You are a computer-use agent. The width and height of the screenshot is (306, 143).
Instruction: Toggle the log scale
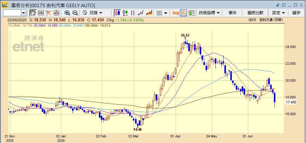pyautogui.click(x=176, y=13)
